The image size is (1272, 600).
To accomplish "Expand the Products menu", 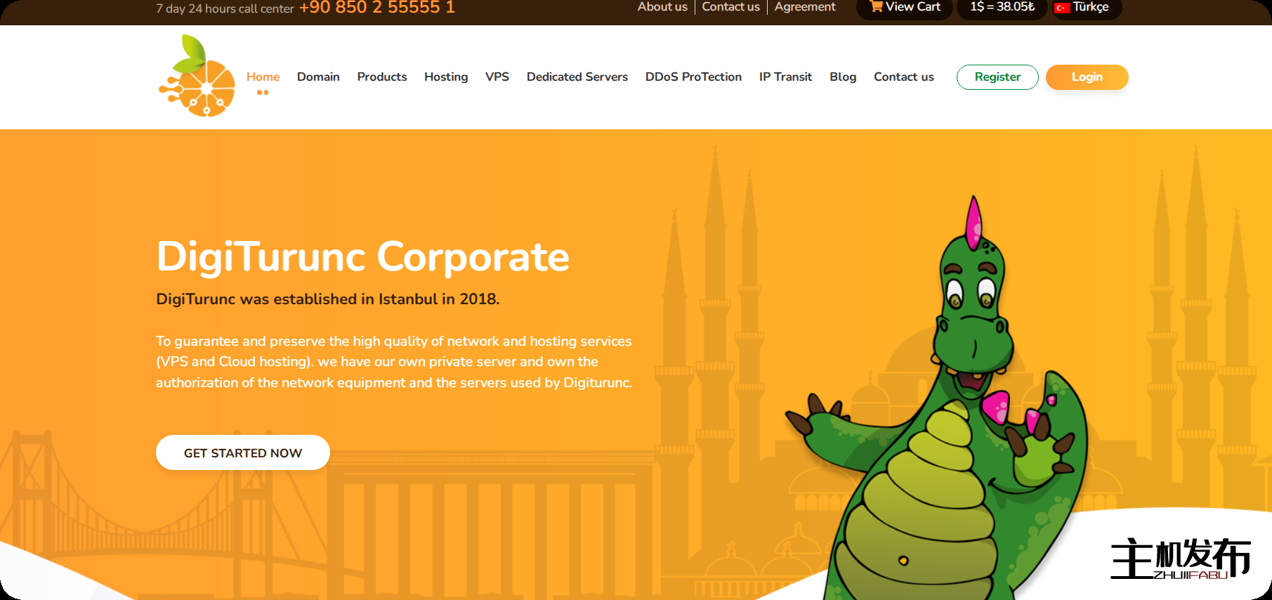I will coord(382,77).
